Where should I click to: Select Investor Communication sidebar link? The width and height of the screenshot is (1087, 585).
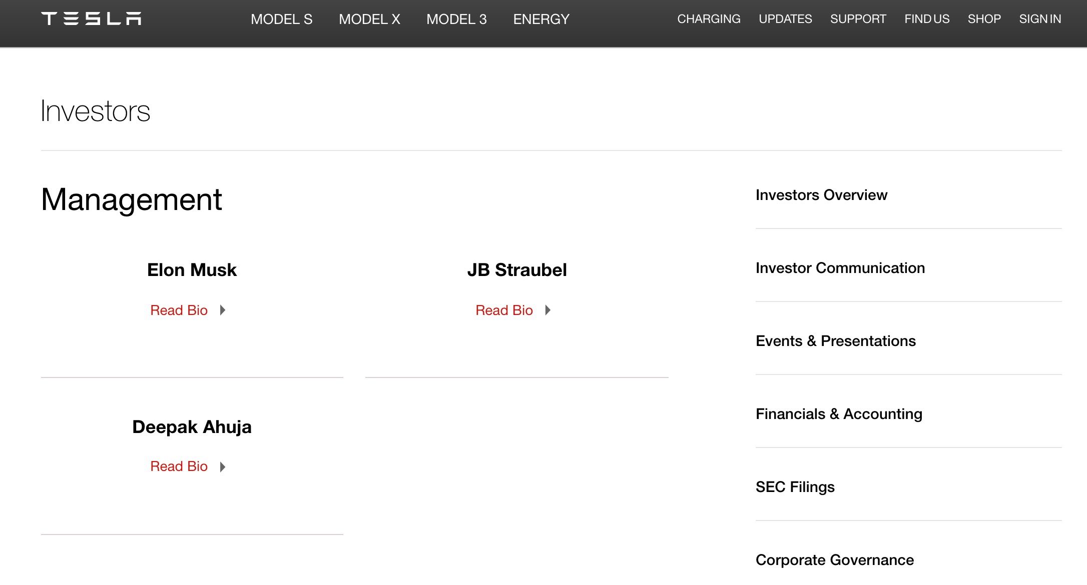(x=840, y=268)
